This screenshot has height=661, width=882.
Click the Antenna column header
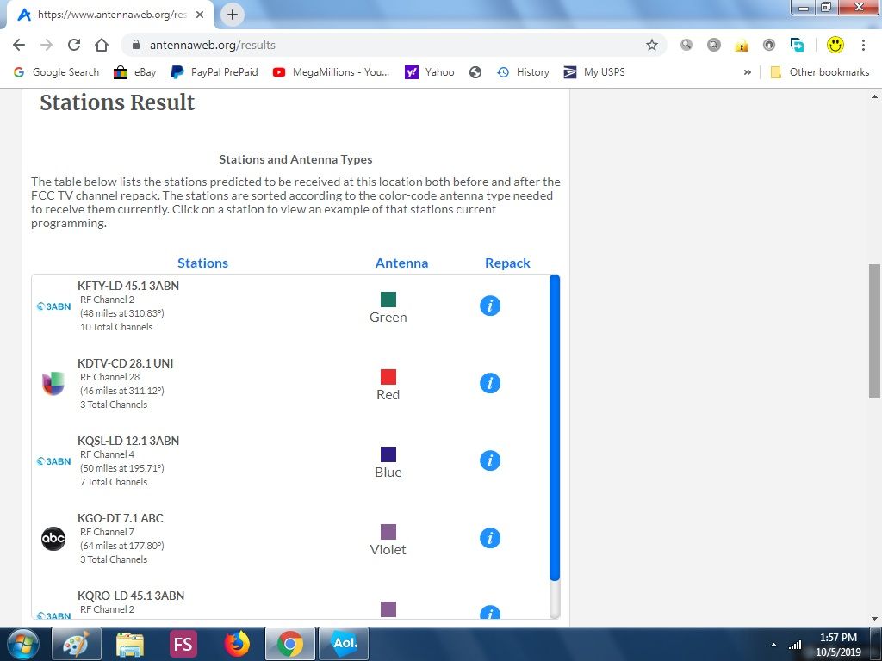(x=401, y=263)
